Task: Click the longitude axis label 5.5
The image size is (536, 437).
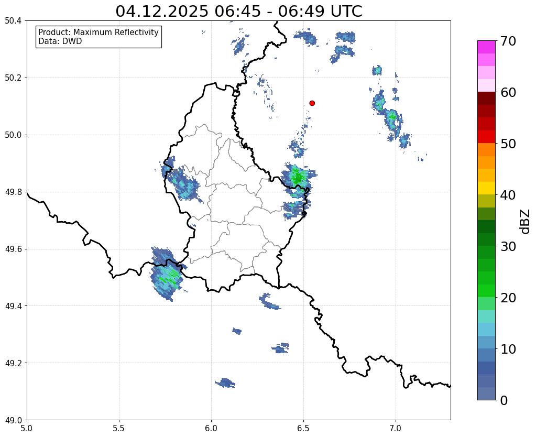Action: [119, 428]
